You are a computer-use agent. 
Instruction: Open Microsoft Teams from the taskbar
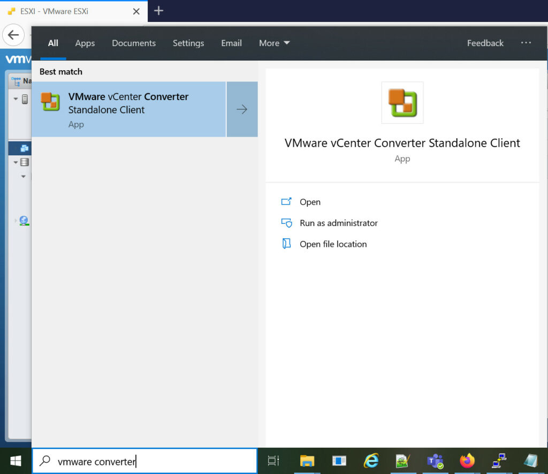pyautogui.click(x=435, y=461)
